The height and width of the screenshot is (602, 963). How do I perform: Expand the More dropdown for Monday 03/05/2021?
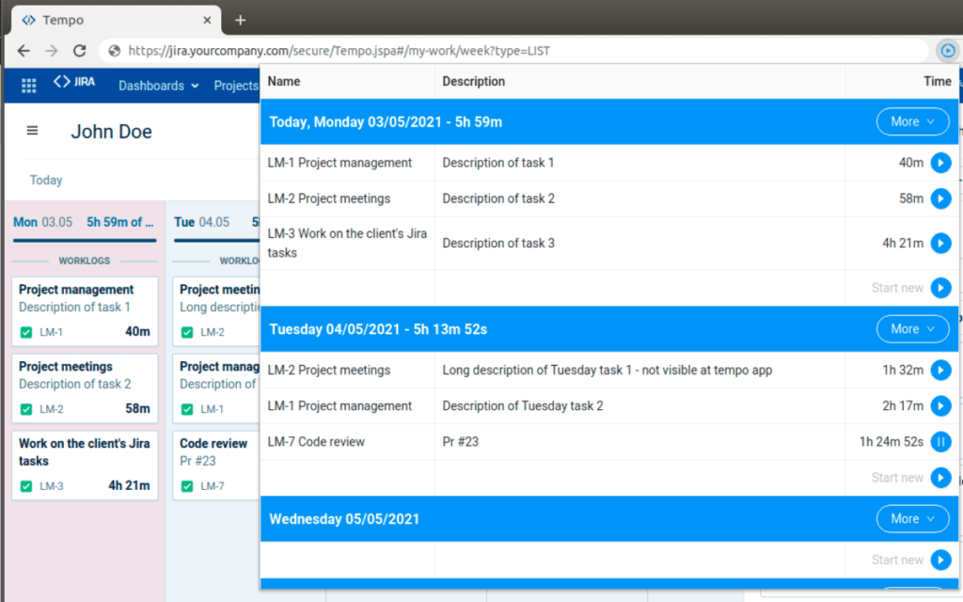(912, 121)
